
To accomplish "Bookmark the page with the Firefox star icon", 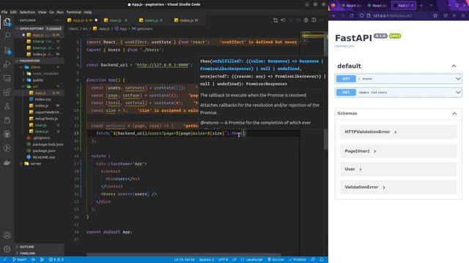I will point(435,15).
